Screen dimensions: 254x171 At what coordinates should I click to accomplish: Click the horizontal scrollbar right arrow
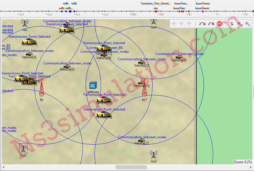point(250,167)
